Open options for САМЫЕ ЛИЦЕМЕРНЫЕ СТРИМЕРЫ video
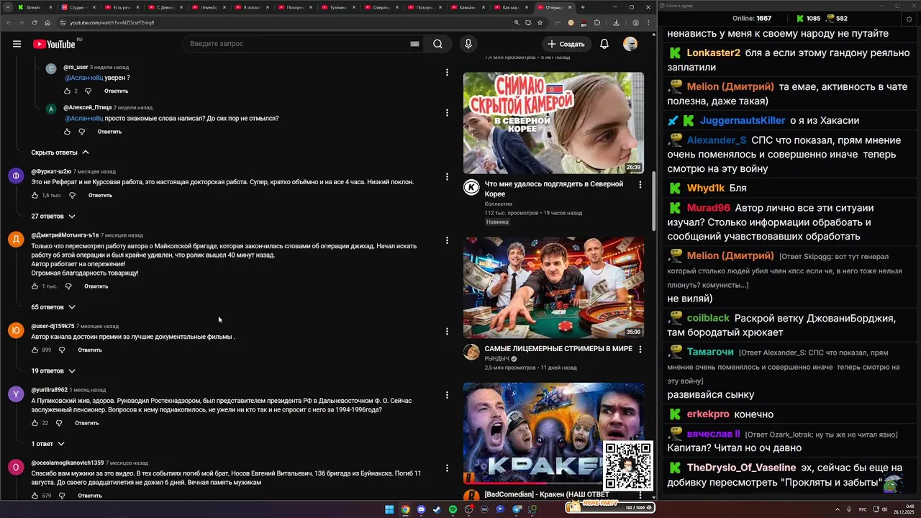This screenshot has height=518, width=921. (640, 349)
